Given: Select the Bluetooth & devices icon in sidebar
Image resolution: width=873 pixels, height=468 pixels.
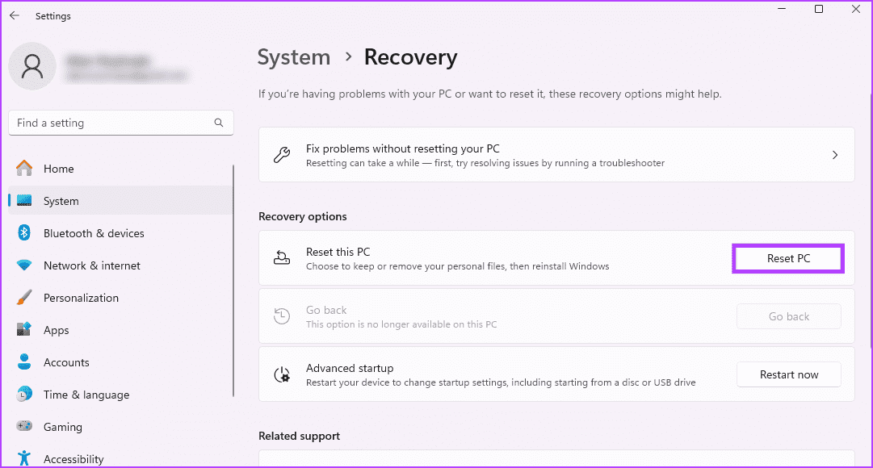Looking at the screenshot, I should 25,233.
